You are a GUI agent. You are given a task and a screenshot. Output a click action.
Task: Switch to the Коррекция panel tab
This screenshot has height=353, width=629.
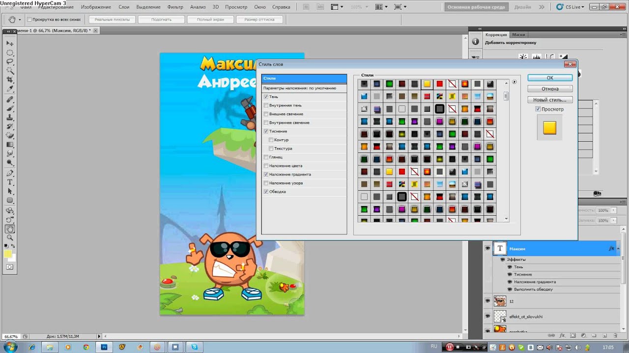coord(496,35)
